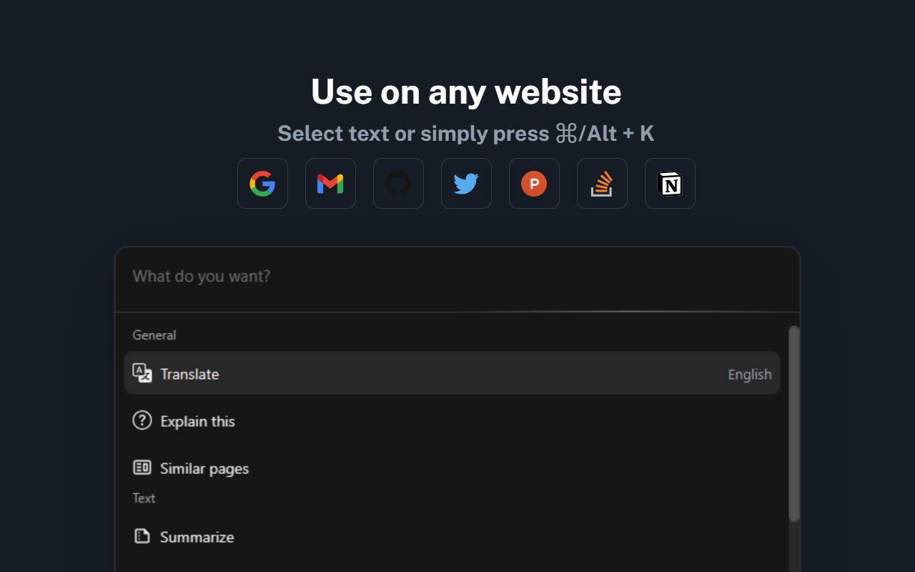Click the Twitter bird icon

pyautogui.click(x=466, y=184)
